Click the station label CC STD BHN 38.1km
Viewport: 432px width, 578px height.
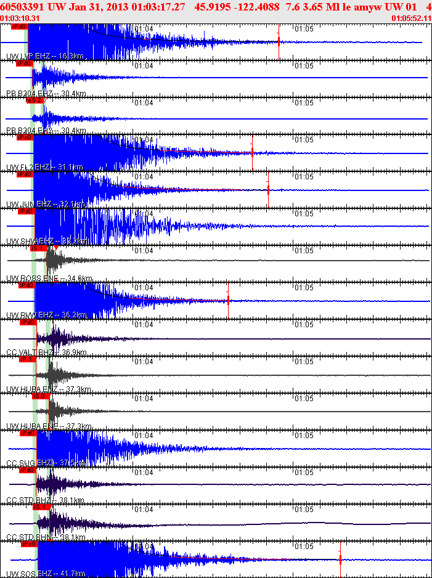[46, 537]
